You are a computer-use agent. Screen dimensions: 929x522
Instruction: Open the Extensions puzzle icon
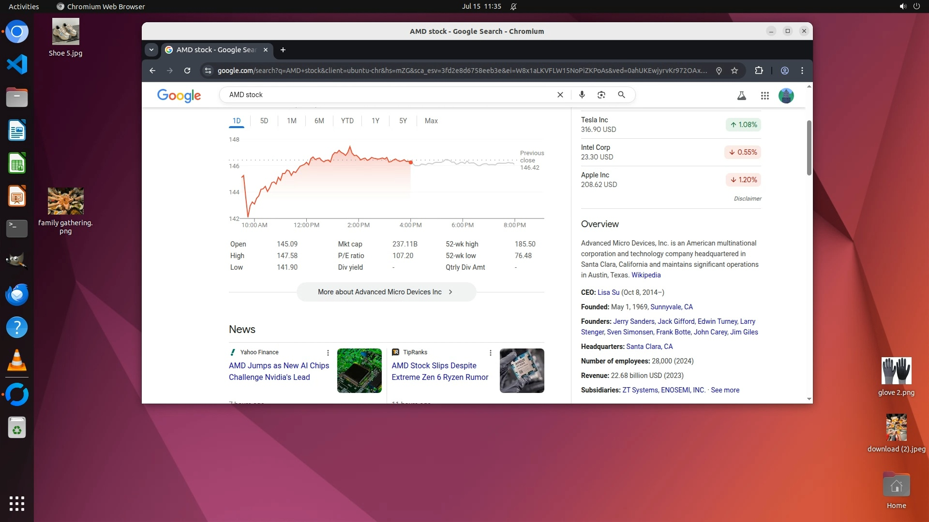[759, 71]
